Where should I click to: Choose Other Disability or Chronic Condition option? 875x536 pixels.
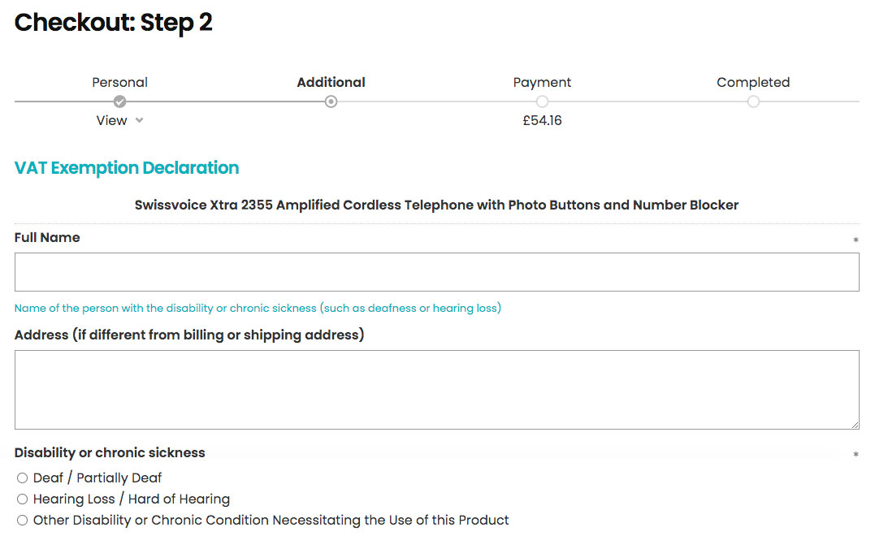click(x=22, y=520)
